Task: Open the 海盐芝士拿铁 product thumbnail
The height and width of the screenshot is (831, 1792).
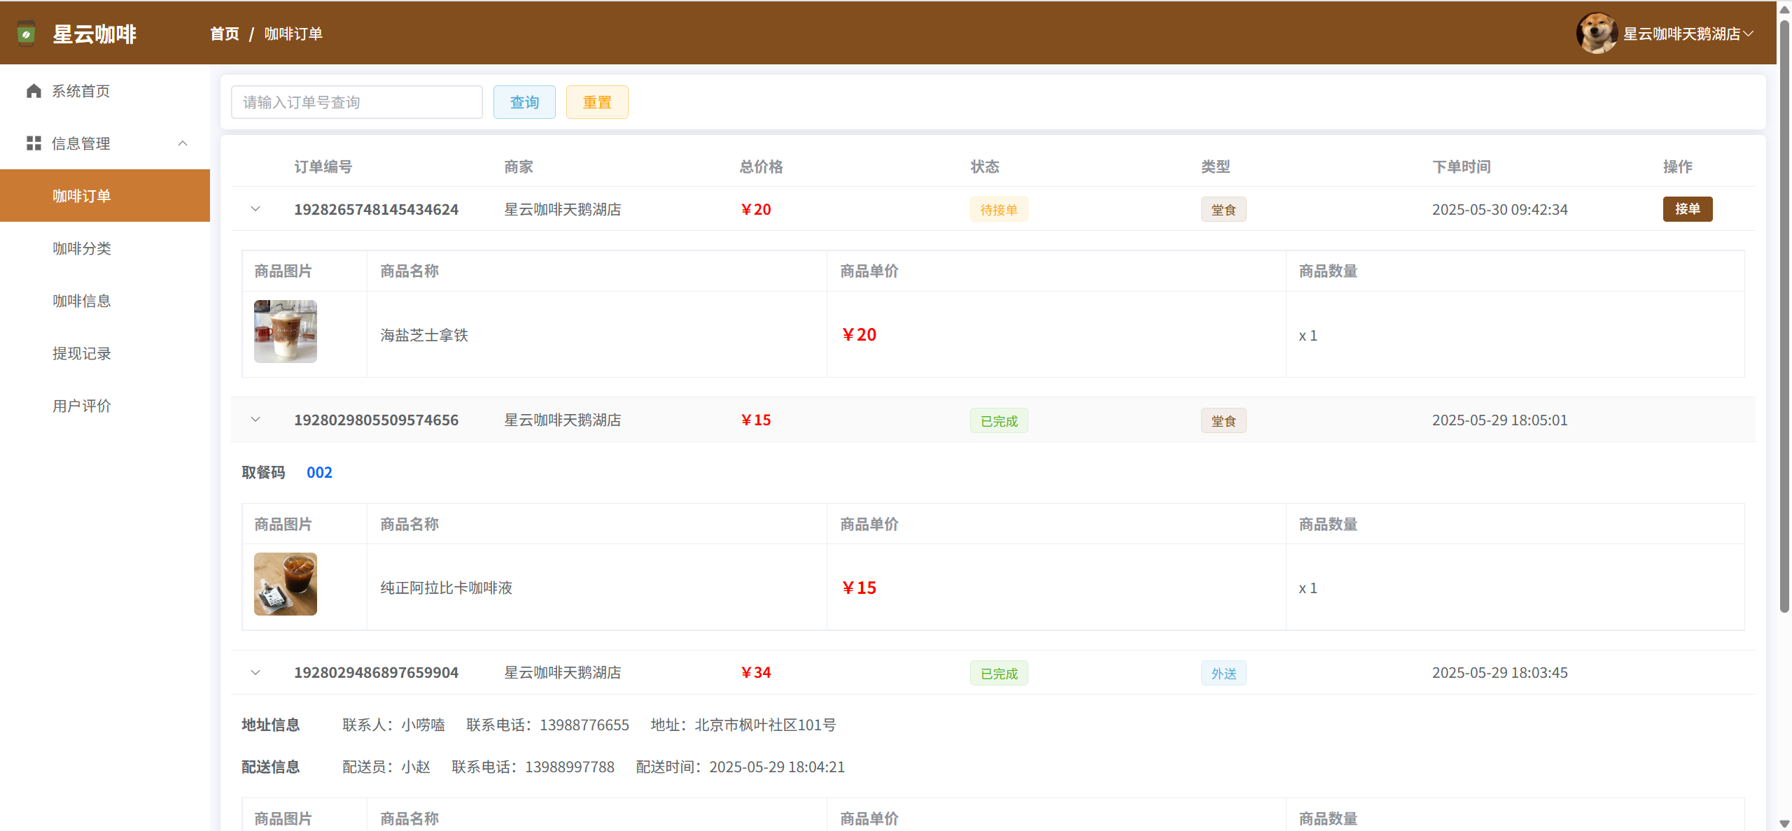Action: point(285,332)
